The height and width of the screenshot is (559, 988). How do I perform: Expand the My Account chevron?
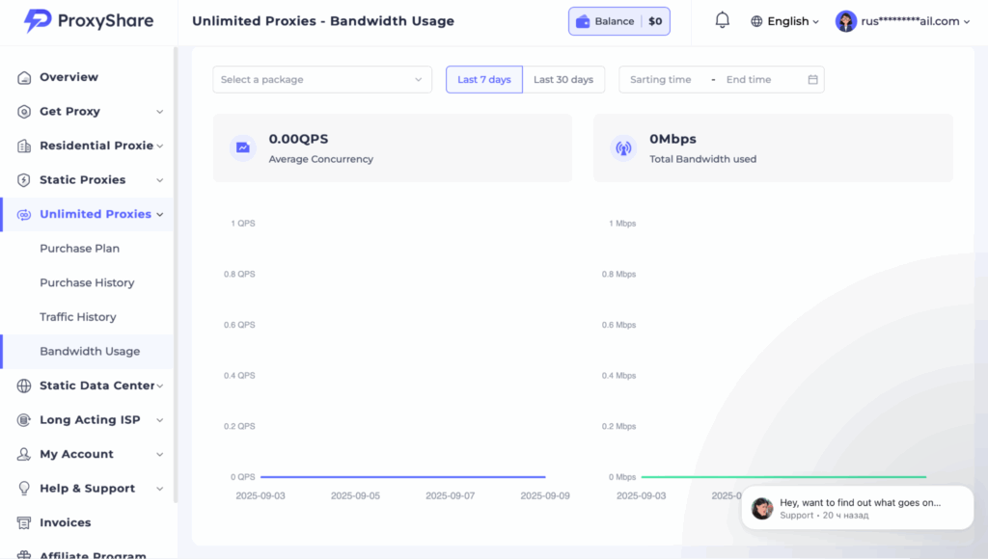tap(160, 455)
